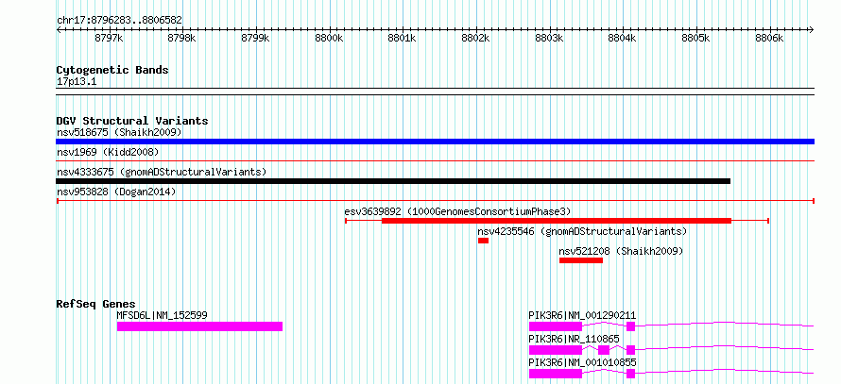Click the 8803k ruler tick label
The image size is (841, 384).
point(550,39)
